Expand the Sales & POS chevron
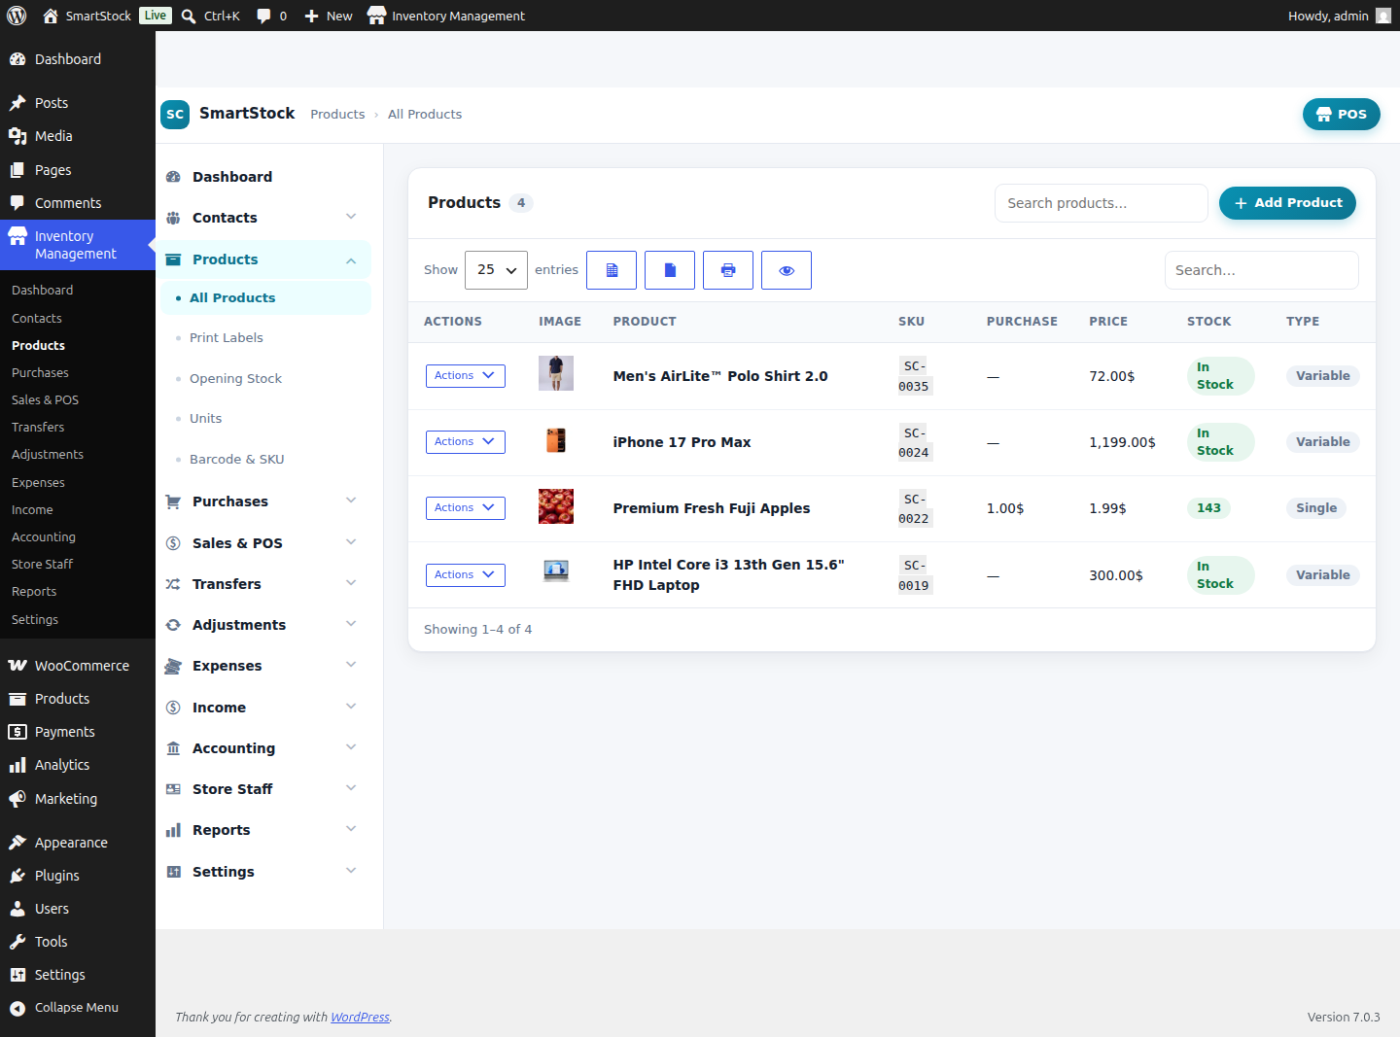This screenshot has width=1400, height=1037. point(351,542)
